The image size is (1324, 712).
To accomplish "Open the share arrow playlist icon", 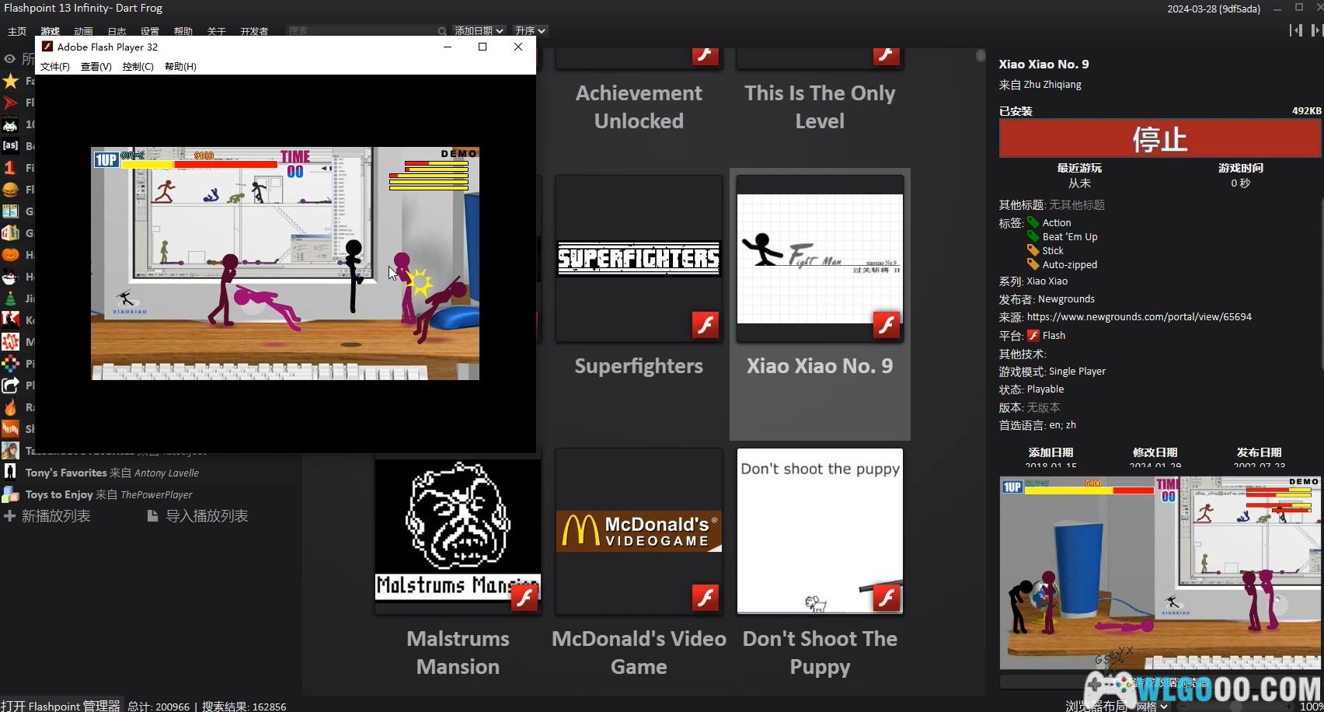I will [10, 385].
